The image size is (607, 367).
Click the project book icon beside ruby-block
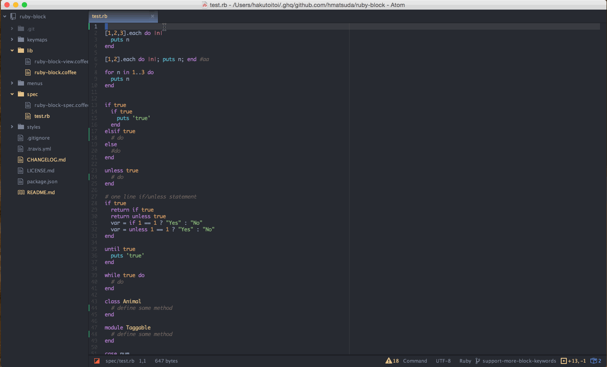13,16
